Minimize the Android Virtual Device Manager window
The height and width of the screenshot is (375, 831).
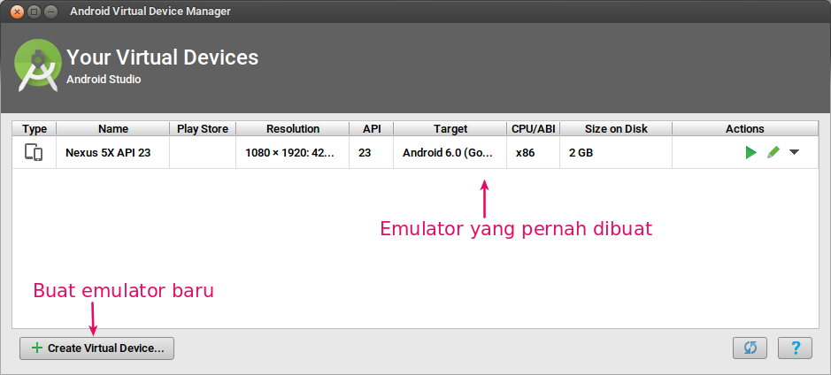50,11
